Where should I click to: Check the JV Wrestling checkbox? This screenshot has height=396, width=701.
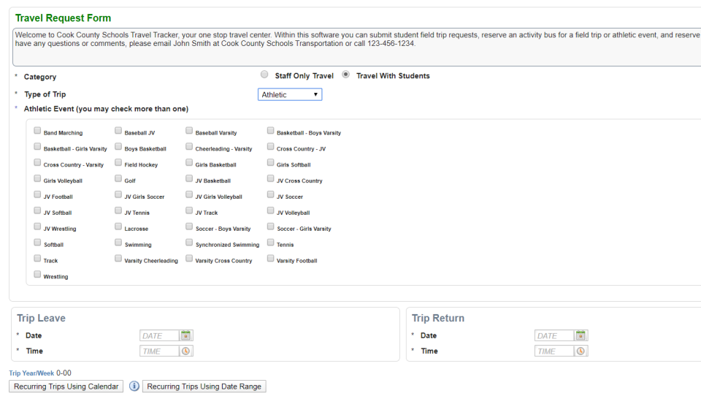(37, 226)
